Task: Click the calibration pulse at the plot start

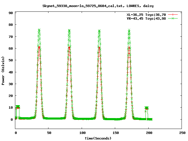Action: click(x=18, y=107)
